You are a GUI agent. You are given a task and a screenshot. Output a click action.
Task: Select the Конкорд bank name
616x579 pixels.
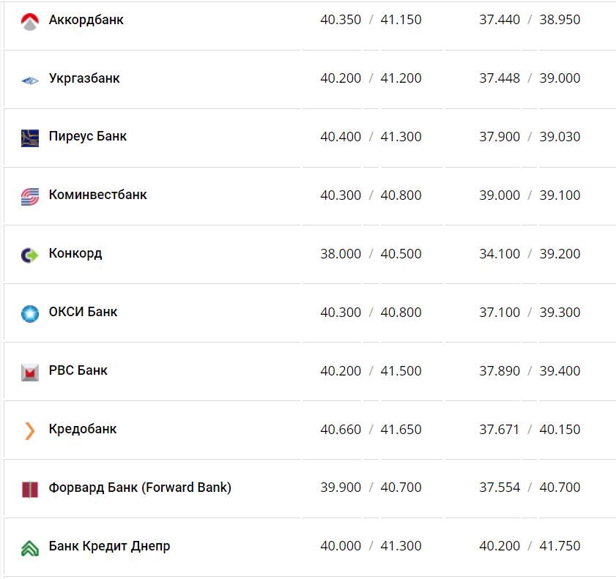[75, 253]
